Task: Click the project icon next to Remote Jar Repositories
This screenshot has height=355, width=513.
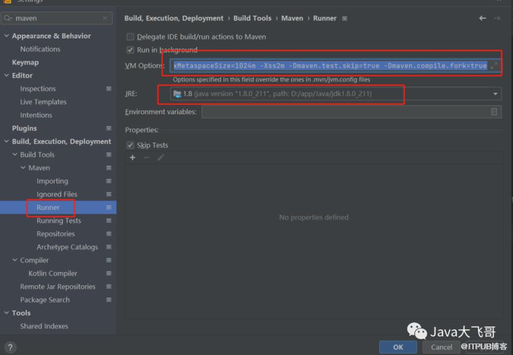Action: coord(108,287)
